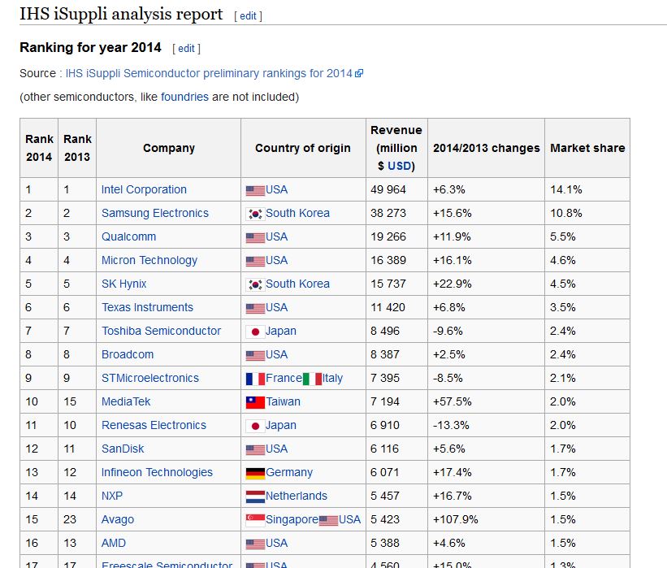This screenshot has width=667, height=568.
Task: Follow the France country link
Action: click(x=284, y=378)
